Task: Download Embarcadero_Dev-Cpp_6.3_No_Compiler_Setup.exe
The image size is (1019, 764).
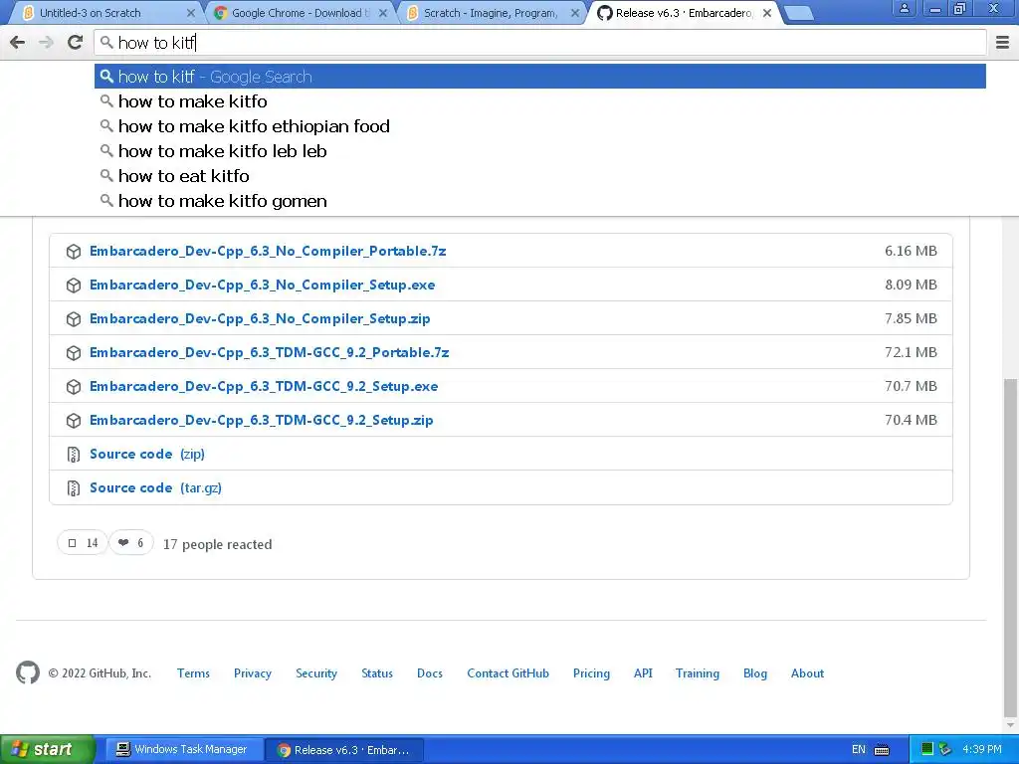Action: click(263, 286)
